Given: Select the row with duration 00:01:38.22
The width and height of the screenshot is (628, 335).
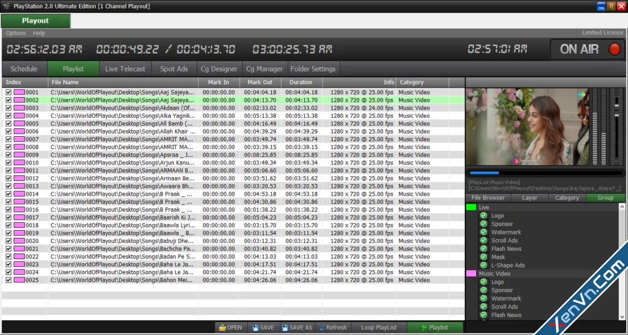Looking at the screenshot, I should tap(233, 210).
